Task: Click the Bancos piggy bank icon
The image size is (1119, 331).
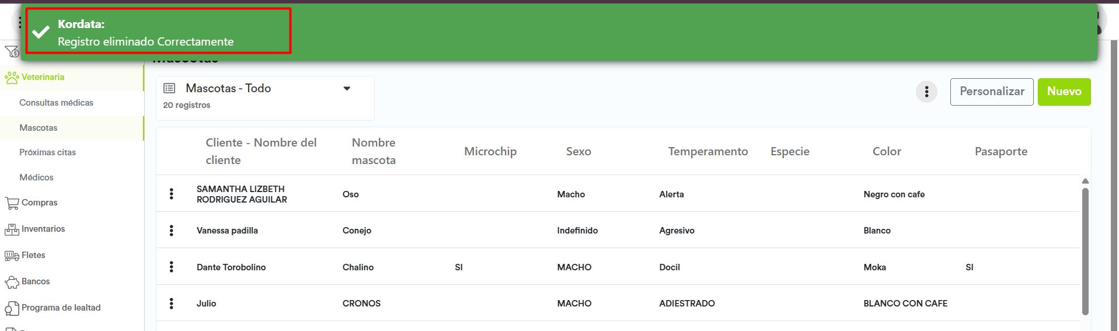Action: coord(12,282)
